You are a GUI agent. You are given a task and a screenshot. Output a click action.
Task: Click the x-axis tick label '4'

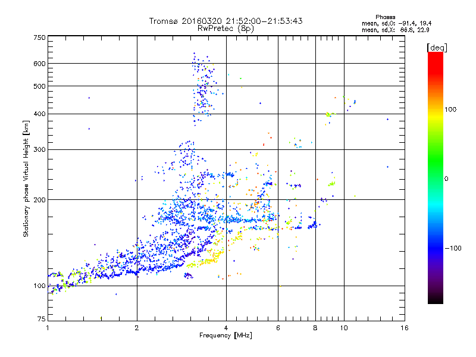pos(226,328)
